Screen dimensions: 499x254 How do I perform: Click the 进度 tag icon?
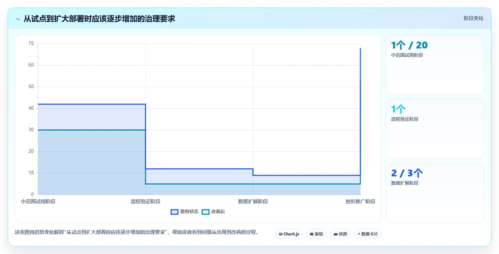pos(335,234)
